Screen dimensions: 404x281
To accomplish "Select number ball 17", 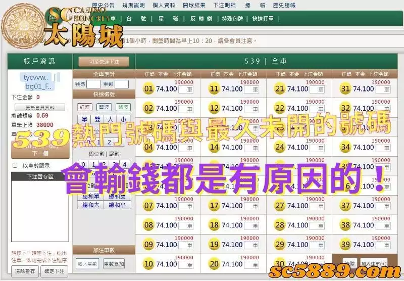I will point(214,206).
